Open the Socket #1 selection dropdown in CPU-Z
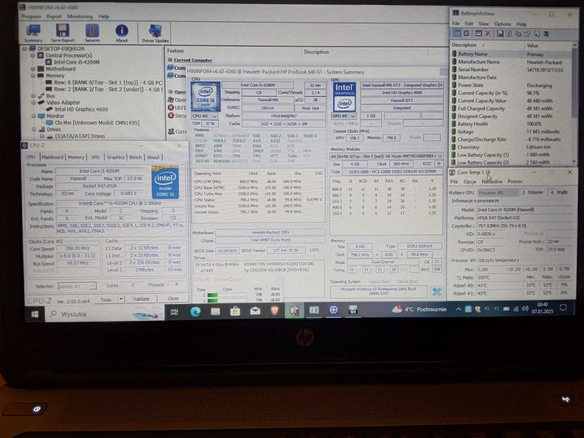 pyautogui.click(x=77, y=286)
